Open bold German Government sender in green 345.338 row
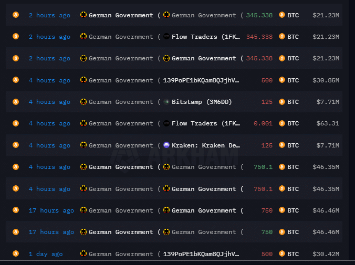 (x=124, y=15)
